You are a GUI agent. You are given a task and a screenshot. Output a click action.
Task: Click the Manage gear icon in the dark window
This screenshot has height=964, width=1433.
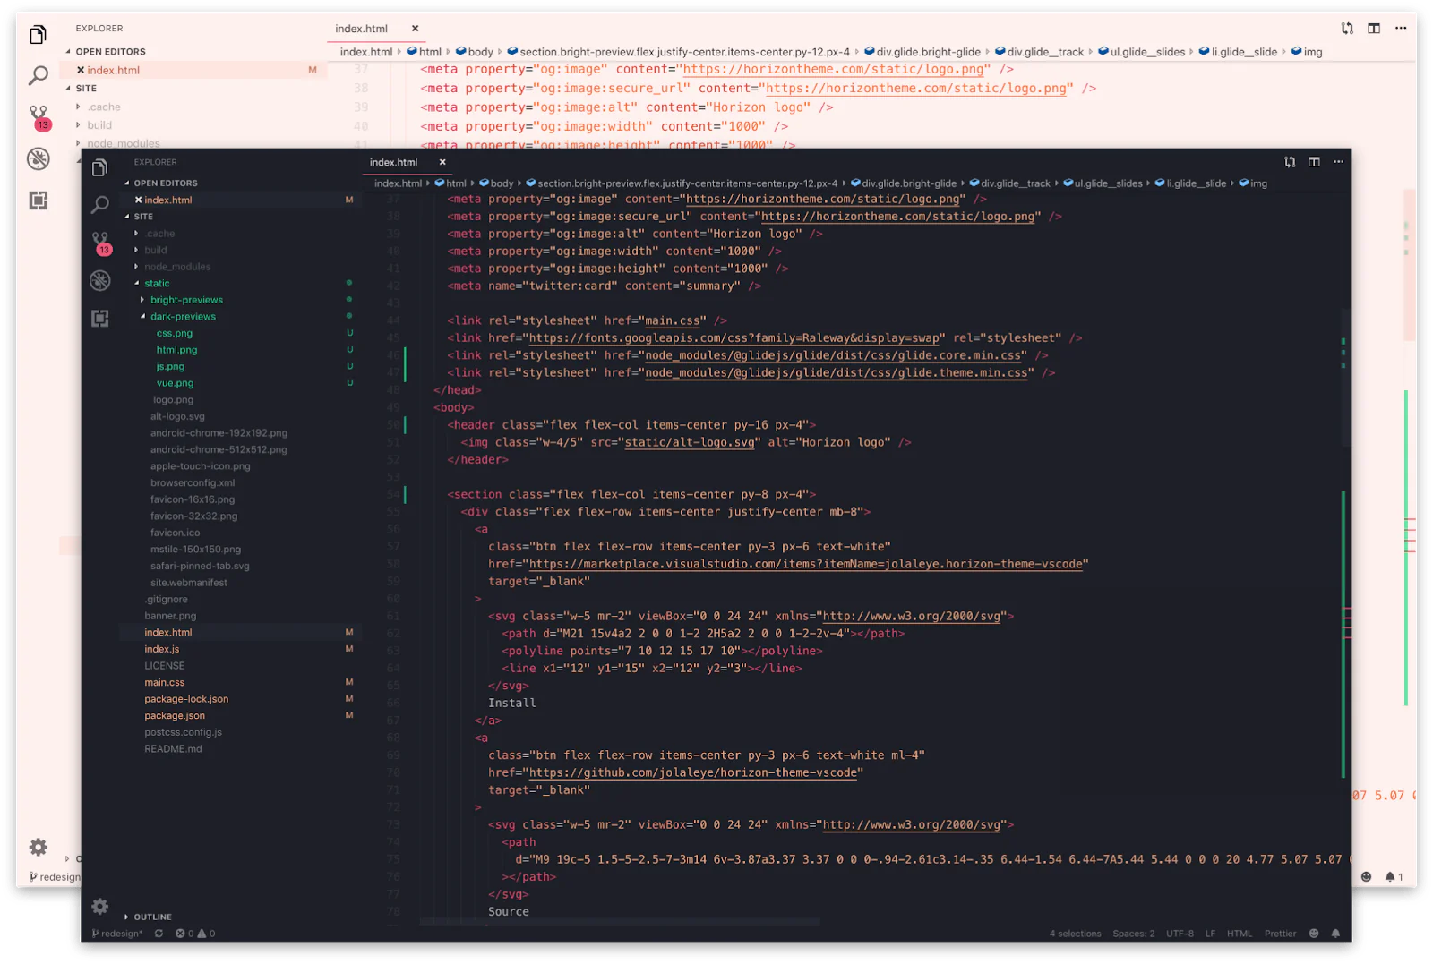100,906
